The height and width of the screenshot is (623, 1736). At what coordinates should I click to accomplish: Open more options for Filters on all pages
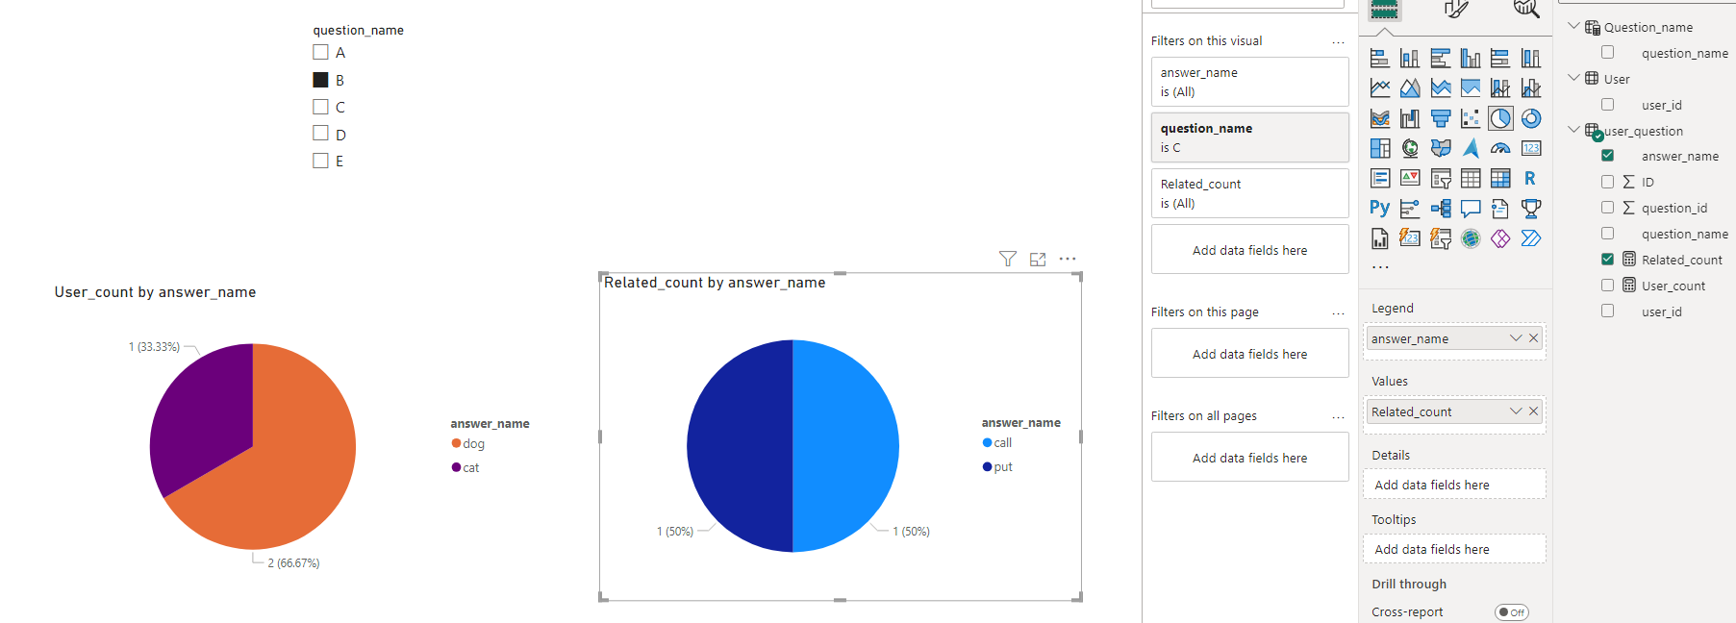coord(1338,416)
